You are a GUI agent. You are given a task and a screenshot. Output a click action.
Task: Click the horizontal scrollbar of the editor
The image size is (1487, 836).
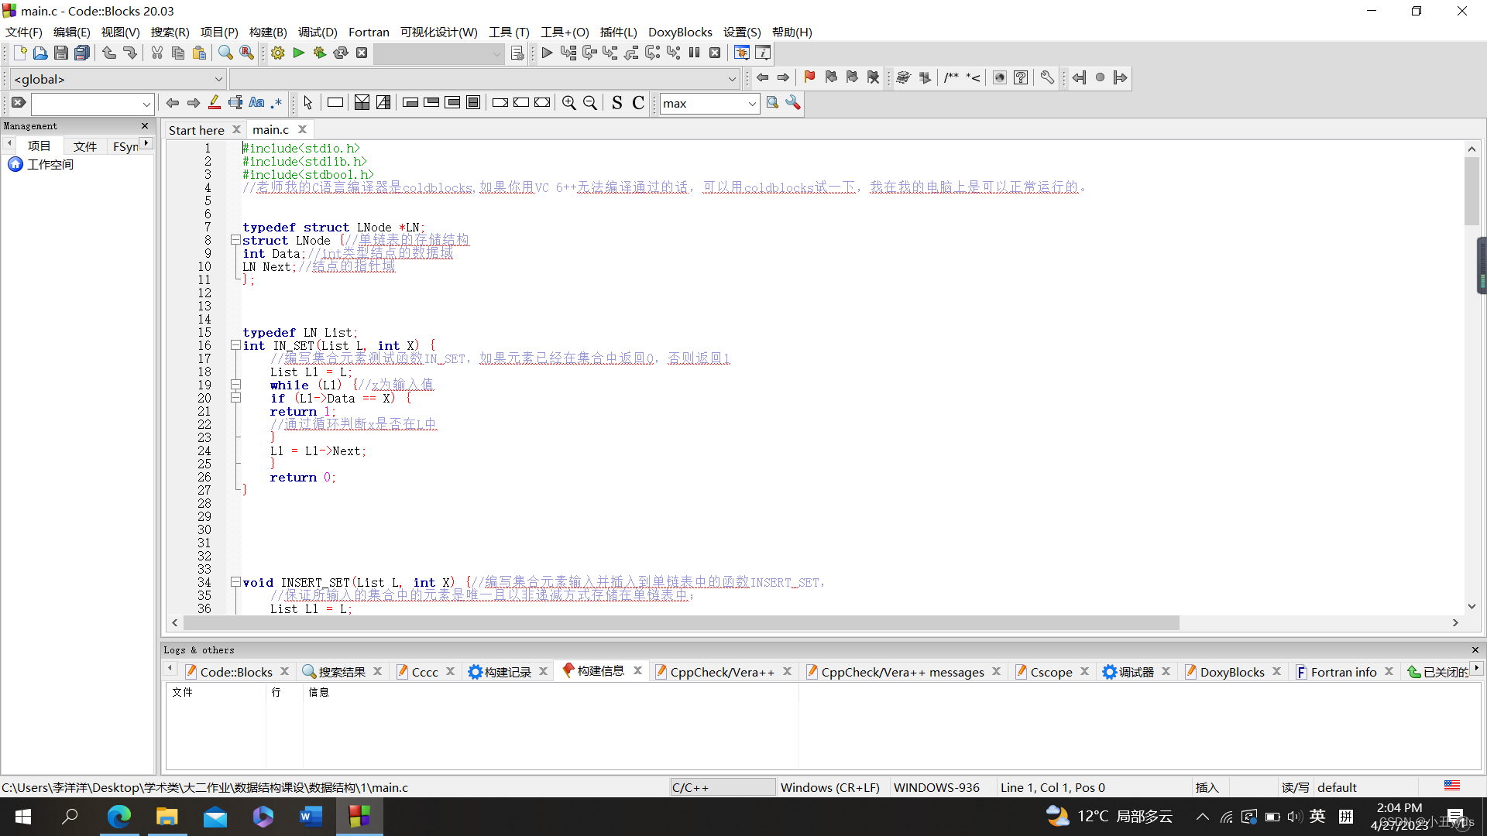[x=682, y=623]
